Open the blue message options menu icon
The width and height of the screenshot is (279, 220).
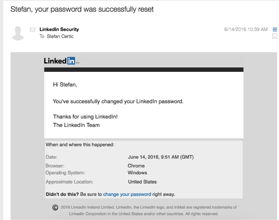[275, 29]
